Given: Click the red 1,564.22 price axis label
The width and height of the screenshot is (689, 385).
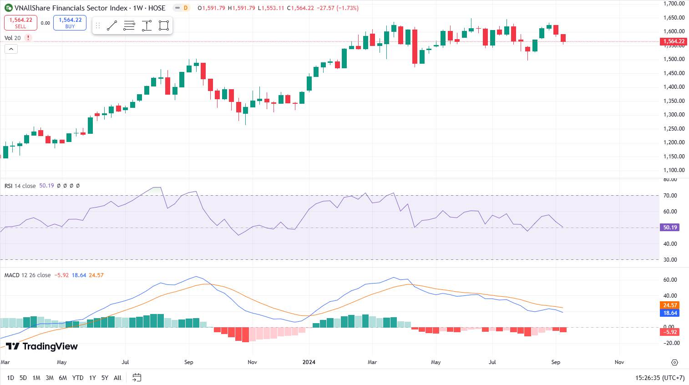Looking at the screenshot, I should pos(673,41).
